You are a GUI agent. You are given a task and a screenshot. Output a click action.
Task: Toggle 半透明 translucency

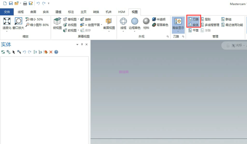click(159, 19)
